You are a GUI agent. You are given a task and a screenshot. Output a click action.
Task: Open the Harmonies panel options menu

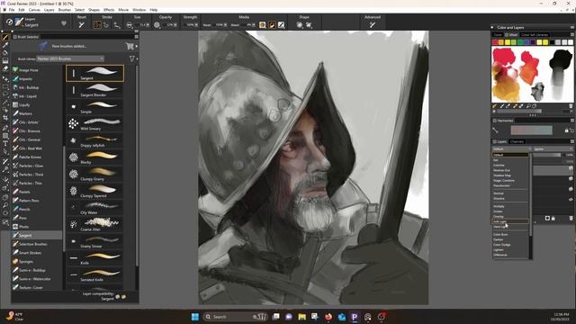coord(572,121)
